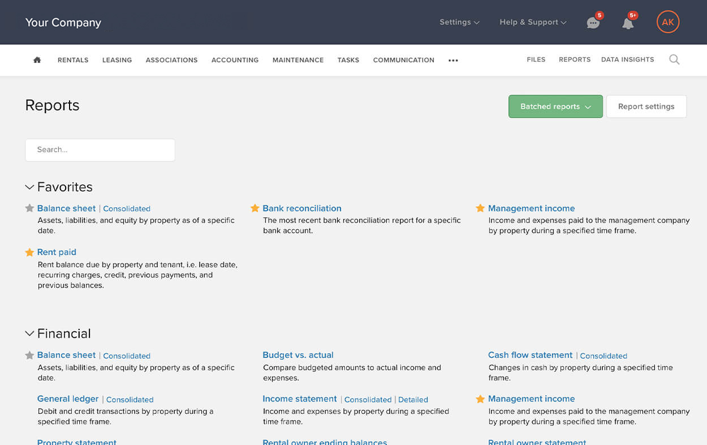Open the notifications bell icon
The height and width of the screenshot is (445, 707).
[628, 23]
